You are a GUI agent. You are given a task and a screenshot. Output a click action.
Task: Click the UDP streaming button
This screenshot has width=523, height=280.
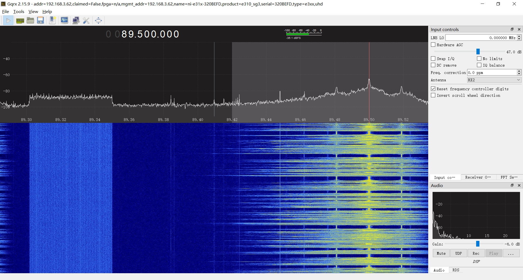click(458, 253)
